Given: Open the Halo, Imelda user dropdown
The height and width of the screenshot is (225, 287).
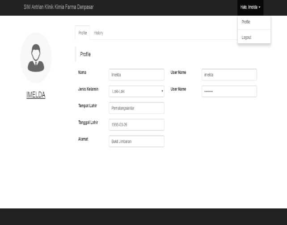Looking at the screenshot, I should click(250, 7).
